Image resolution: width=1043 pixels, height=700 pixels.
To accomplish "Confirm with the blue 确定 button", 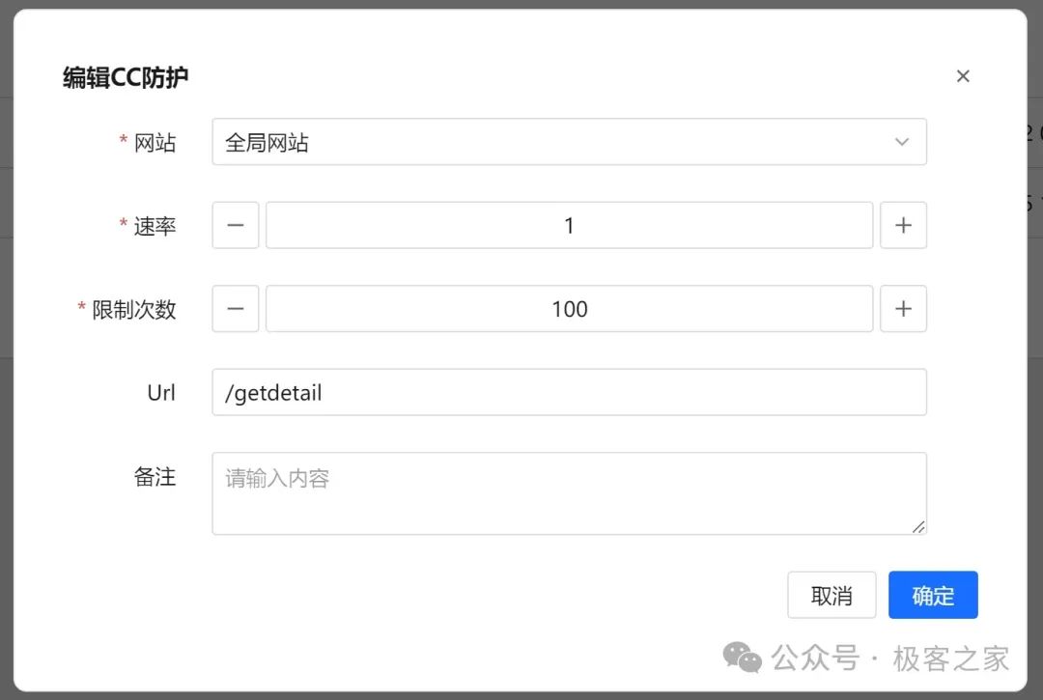I will coord(933,595).
